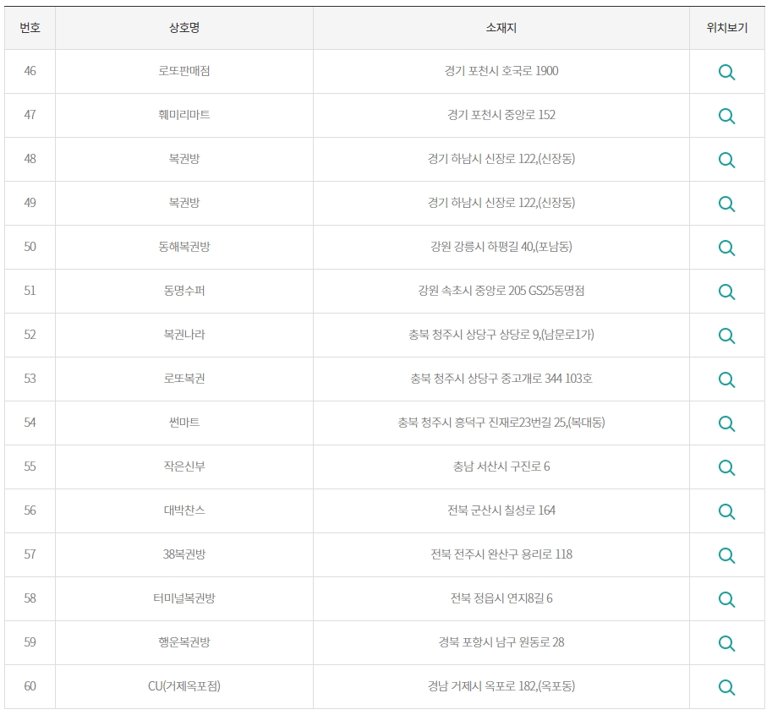Select store name 복권나라
Screen dimensions: 772x715
tap(184, 335)
